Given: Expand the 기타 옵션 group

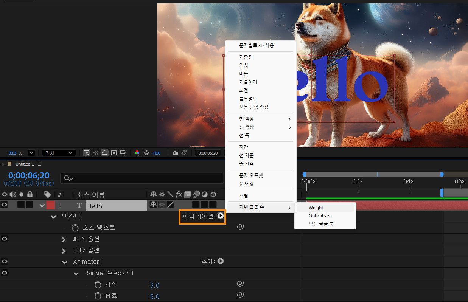Looking at the screenshot, I should point(64,251).
